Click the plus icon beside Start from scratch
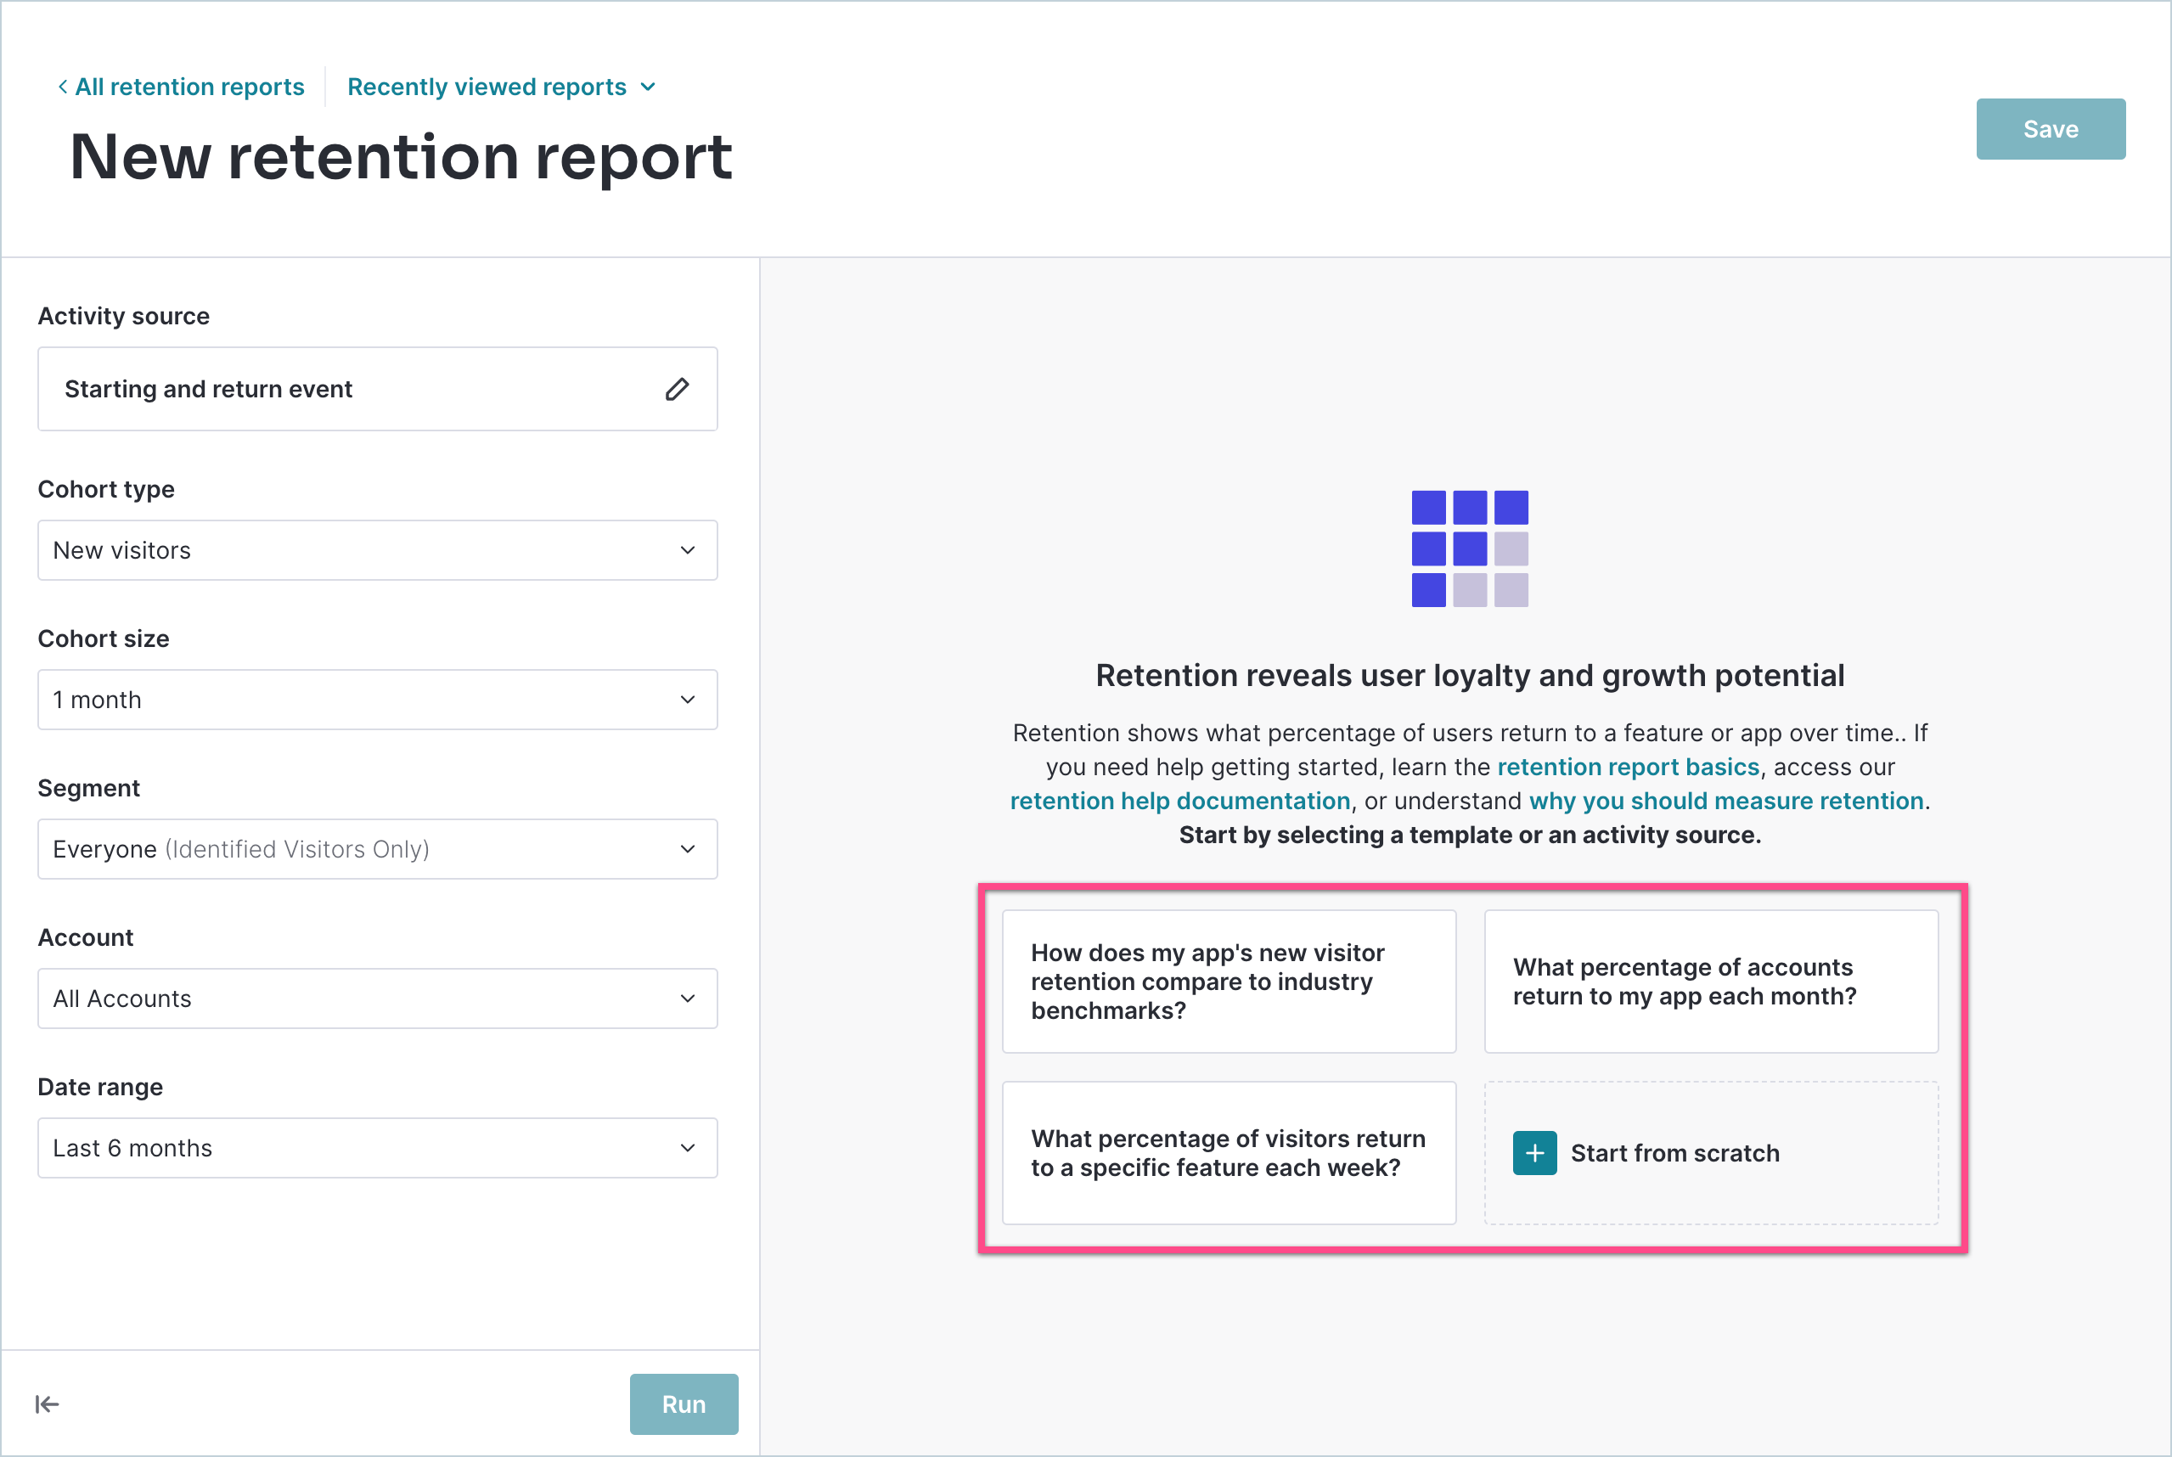This screenshot has height=1457, width=2172. tap(1534, 1153)
